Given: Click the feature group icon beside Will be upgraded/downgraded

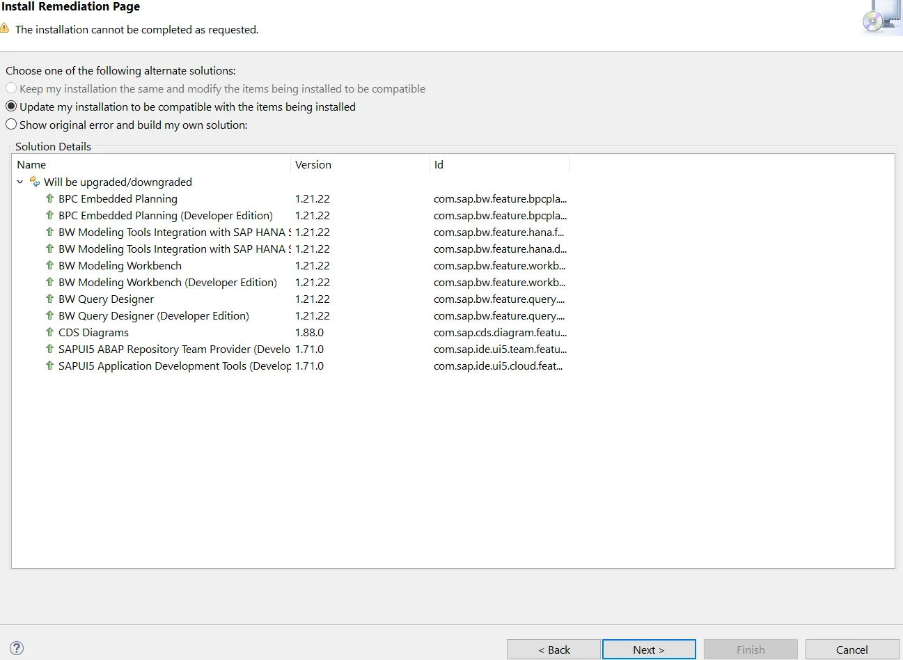Looking at the screenshot, I should (35, 181).
